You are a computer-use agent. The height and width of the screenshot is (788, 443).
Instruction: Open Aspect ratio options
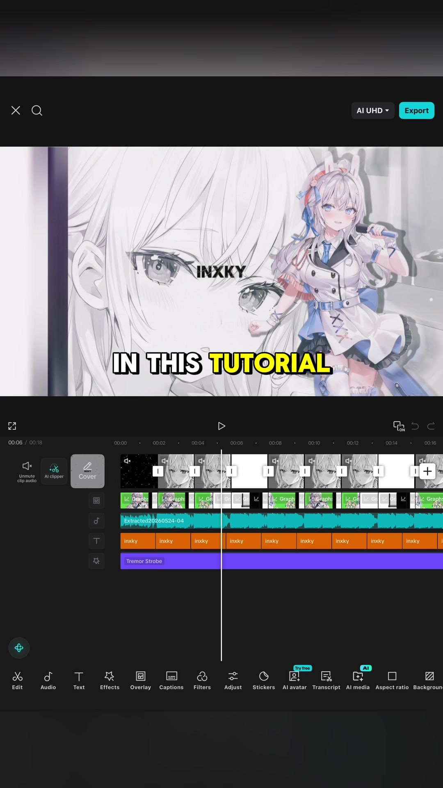(392, 680)
